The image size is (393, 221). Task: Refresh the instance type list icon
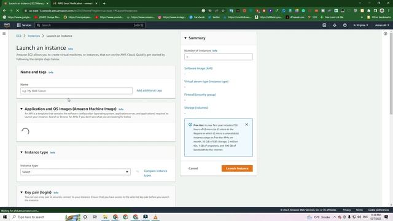tap(138, 172)
